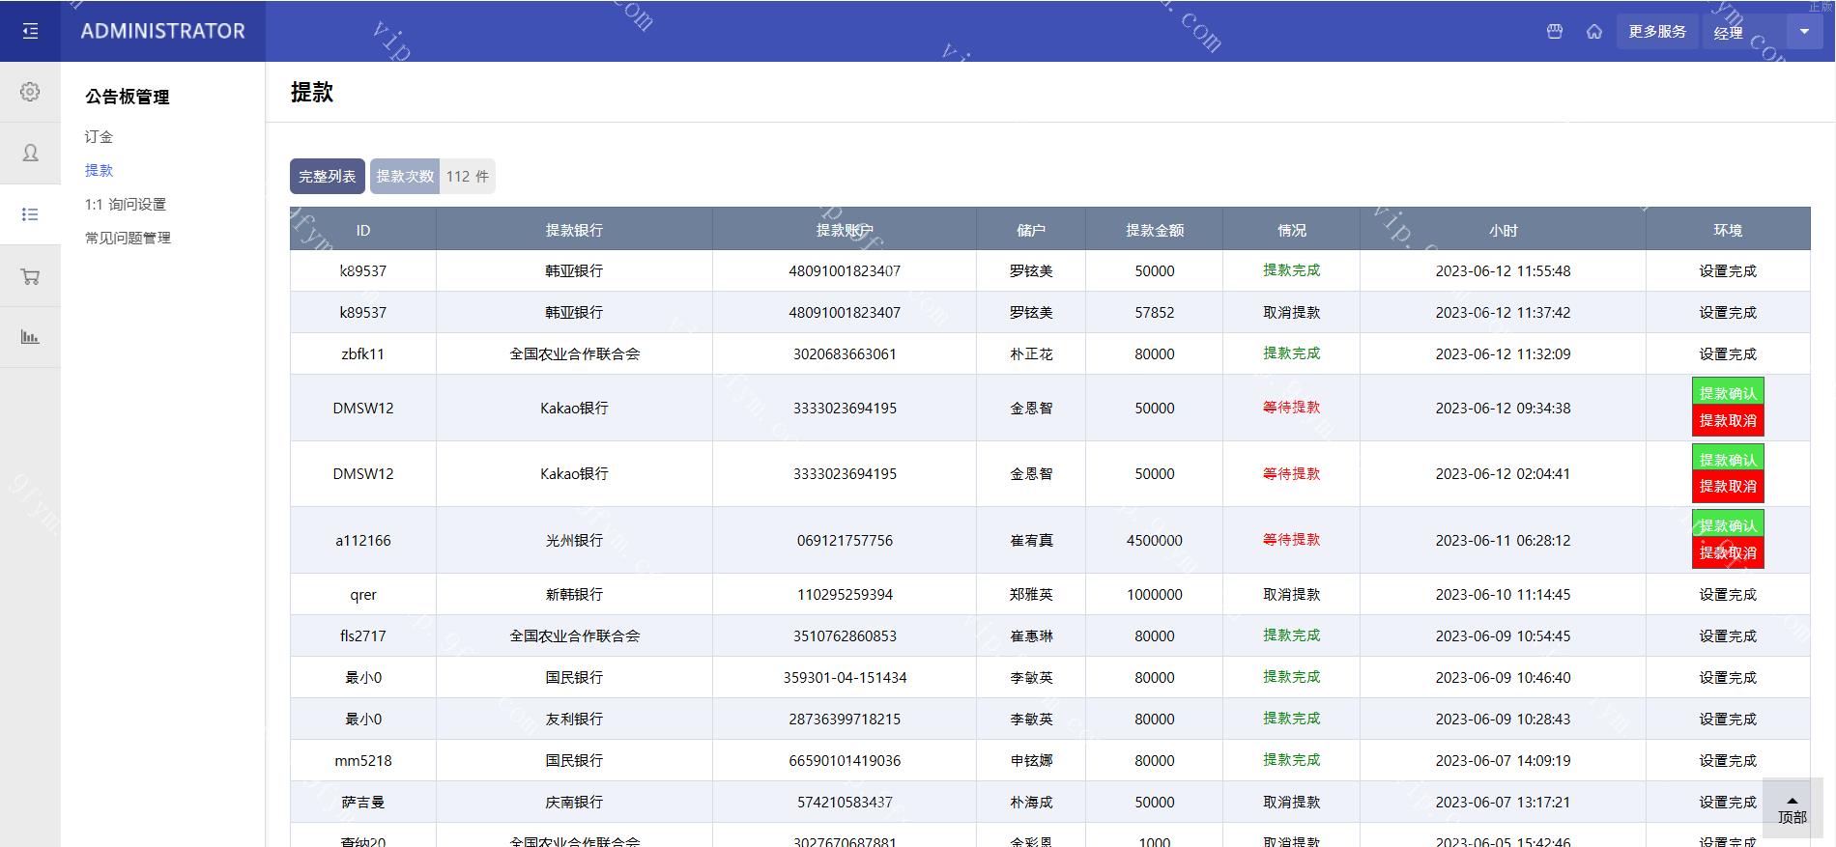Click the ADMINISTRATOR logo title
1836x847 pixels.
point(162,31)
